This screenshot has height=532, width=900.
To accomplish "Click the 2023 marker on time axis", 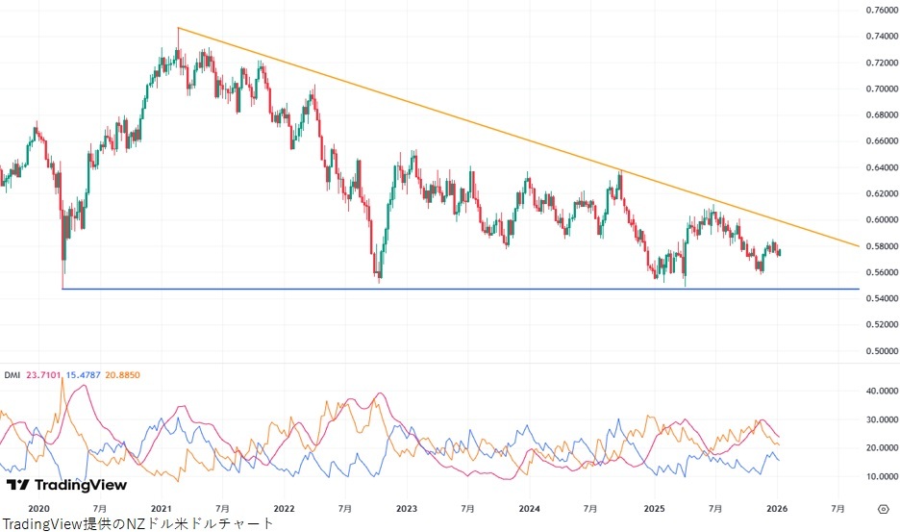I will click(407, 507).
